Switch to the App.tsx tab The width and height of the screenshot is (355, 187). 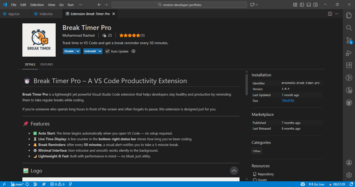[15, 14]
